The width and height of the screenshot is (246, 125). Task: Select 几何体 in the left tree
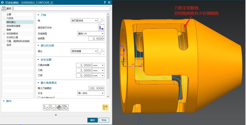10,18
